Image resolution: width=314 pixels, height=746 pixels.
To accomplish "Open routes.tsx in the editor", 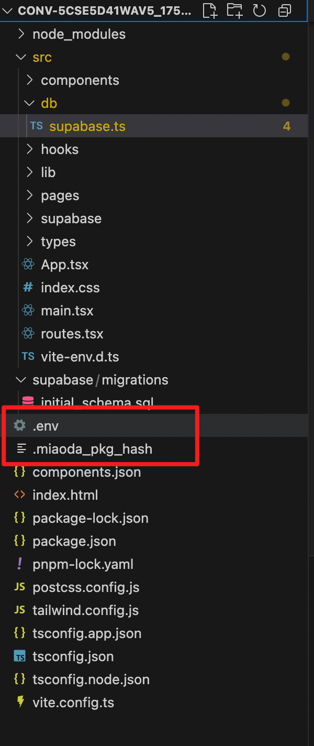I will (72, 334).
